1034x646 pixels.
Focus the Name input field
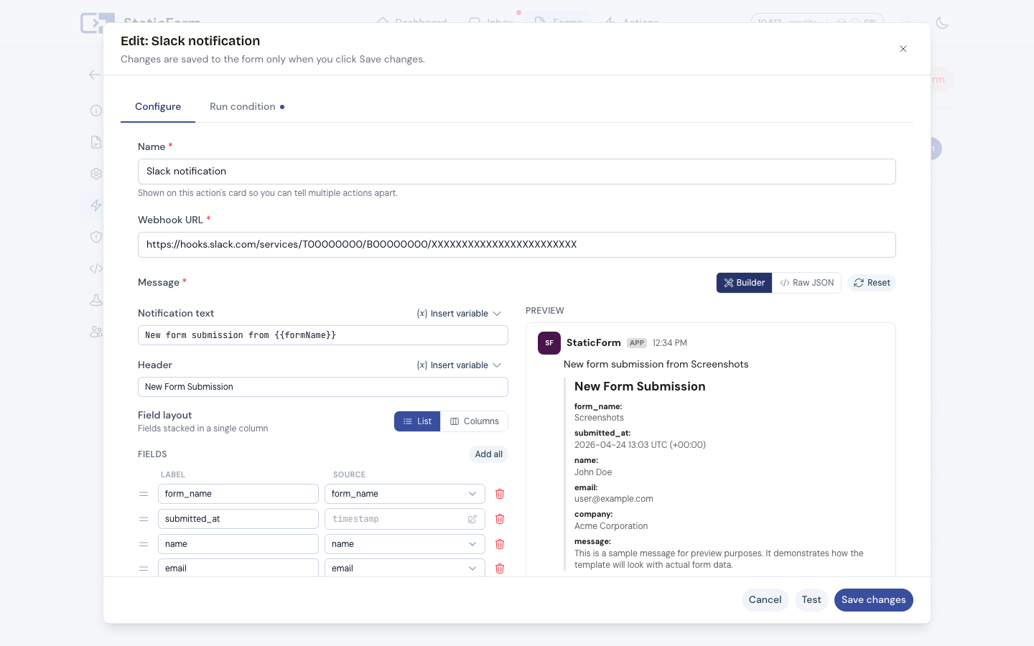(x=517, y=172)
